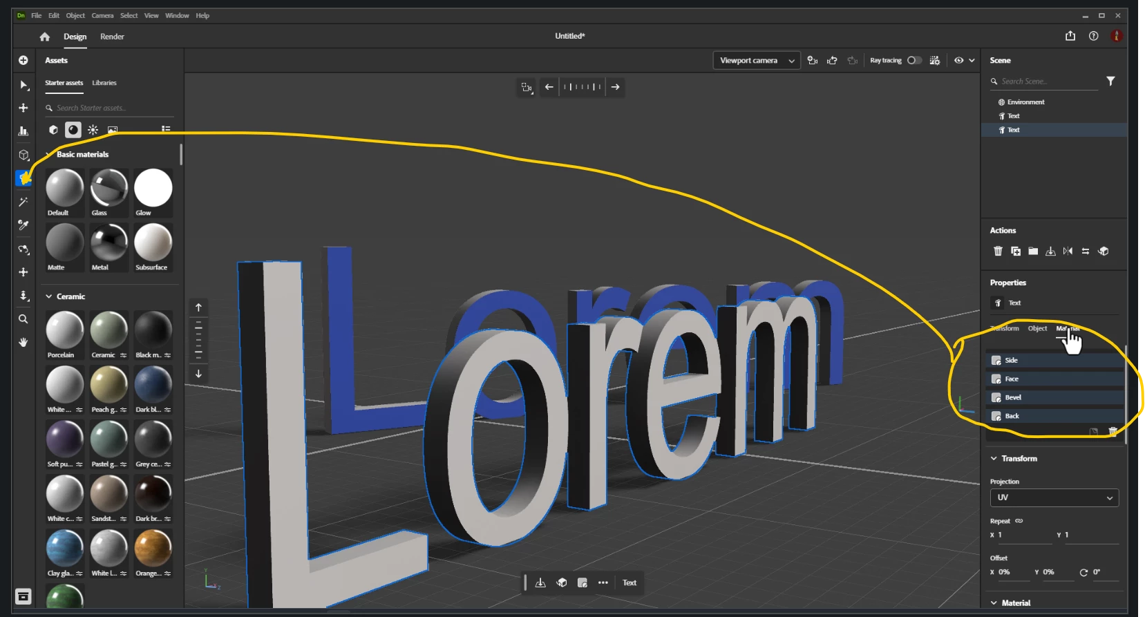Open the Share export icon
The width and height of the screenshot is (1145, 617).
coord(1070,36)
